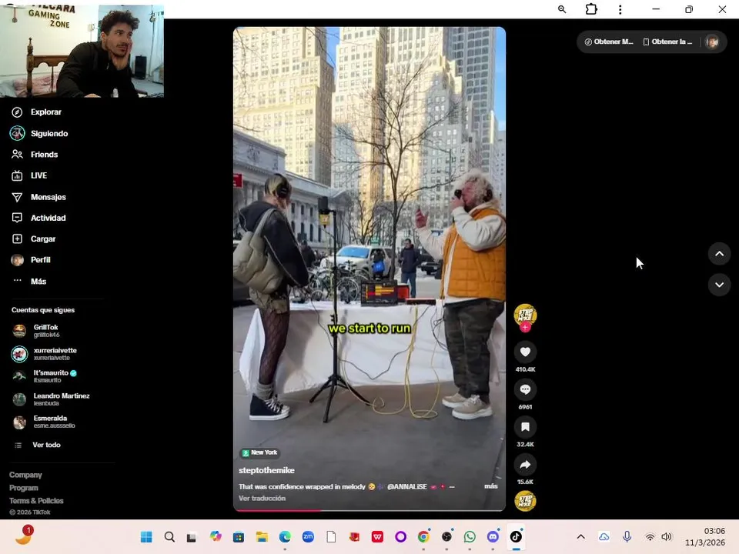
Task: Seek using the red video progress bar
Action: click(369, 510)
